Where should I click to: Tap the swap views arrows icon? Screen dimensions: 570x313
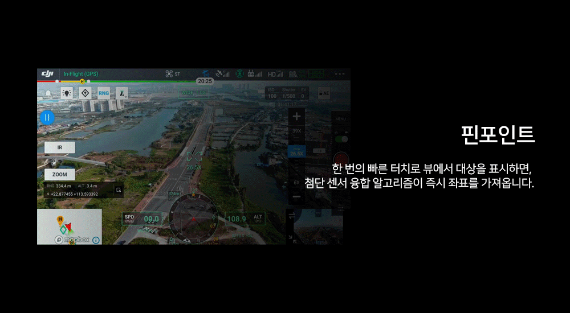click(x=292, y=216)
